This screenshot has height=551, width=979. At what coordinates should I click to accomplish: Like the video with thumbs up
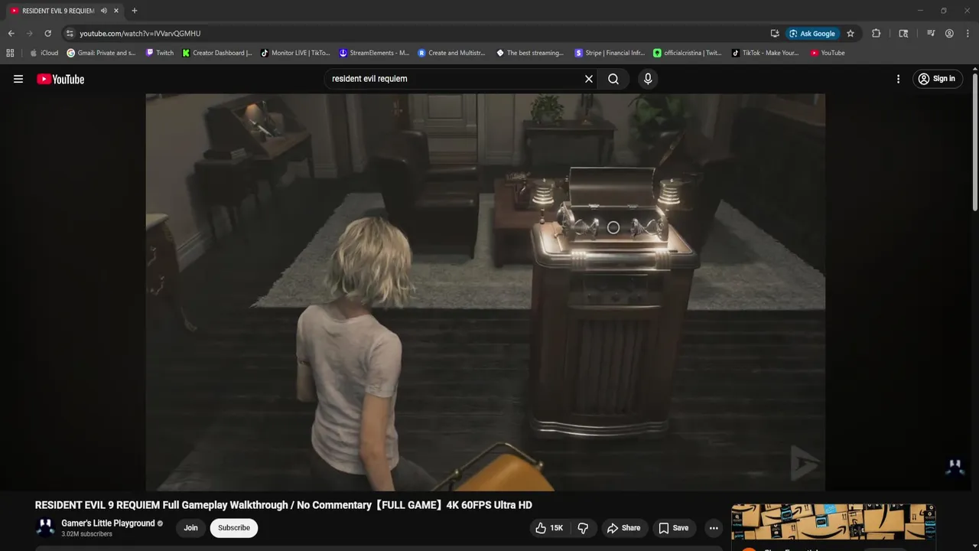(550, 528)
